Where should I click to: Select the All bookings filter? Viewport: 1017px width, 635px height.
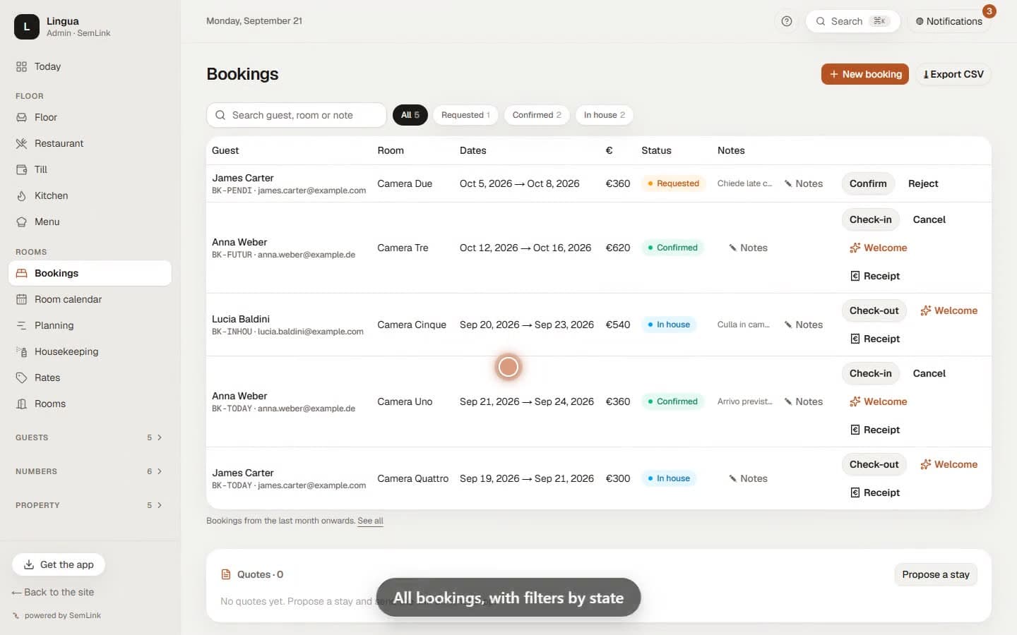[x=410, y=115]
